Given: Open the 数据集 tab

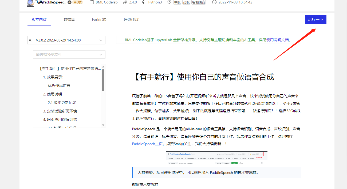Looking at the screenshot, I should (x=69, y=19).
